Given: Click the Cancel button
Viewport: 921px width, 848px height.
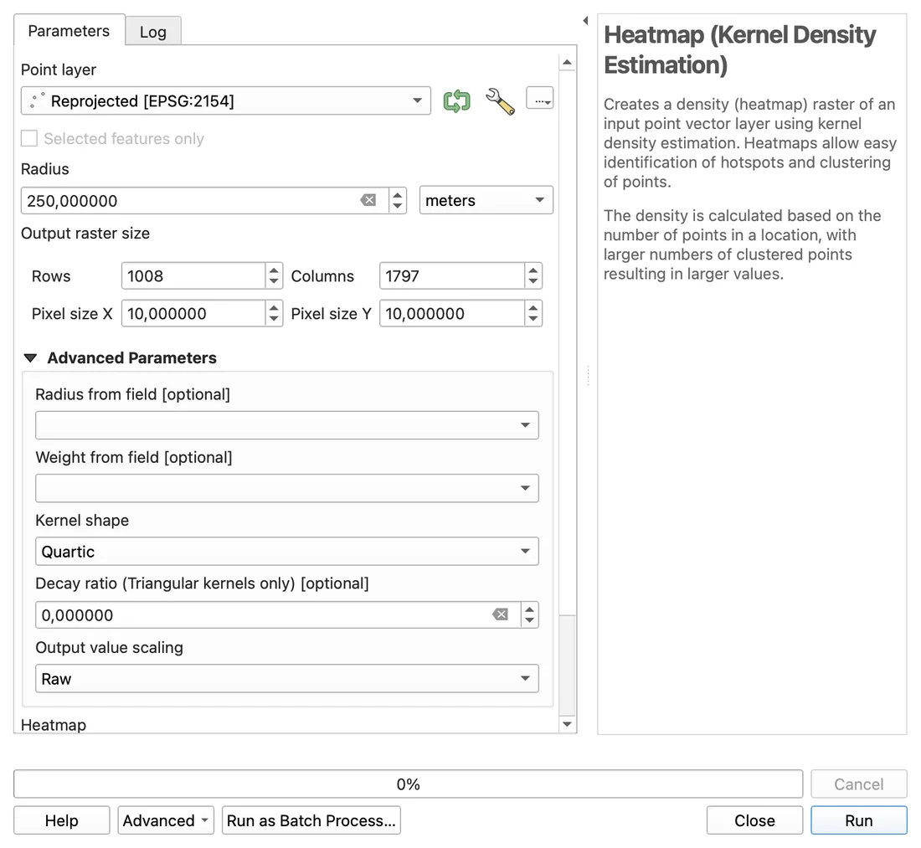Looking at the screenshot, I should point(859,784).
